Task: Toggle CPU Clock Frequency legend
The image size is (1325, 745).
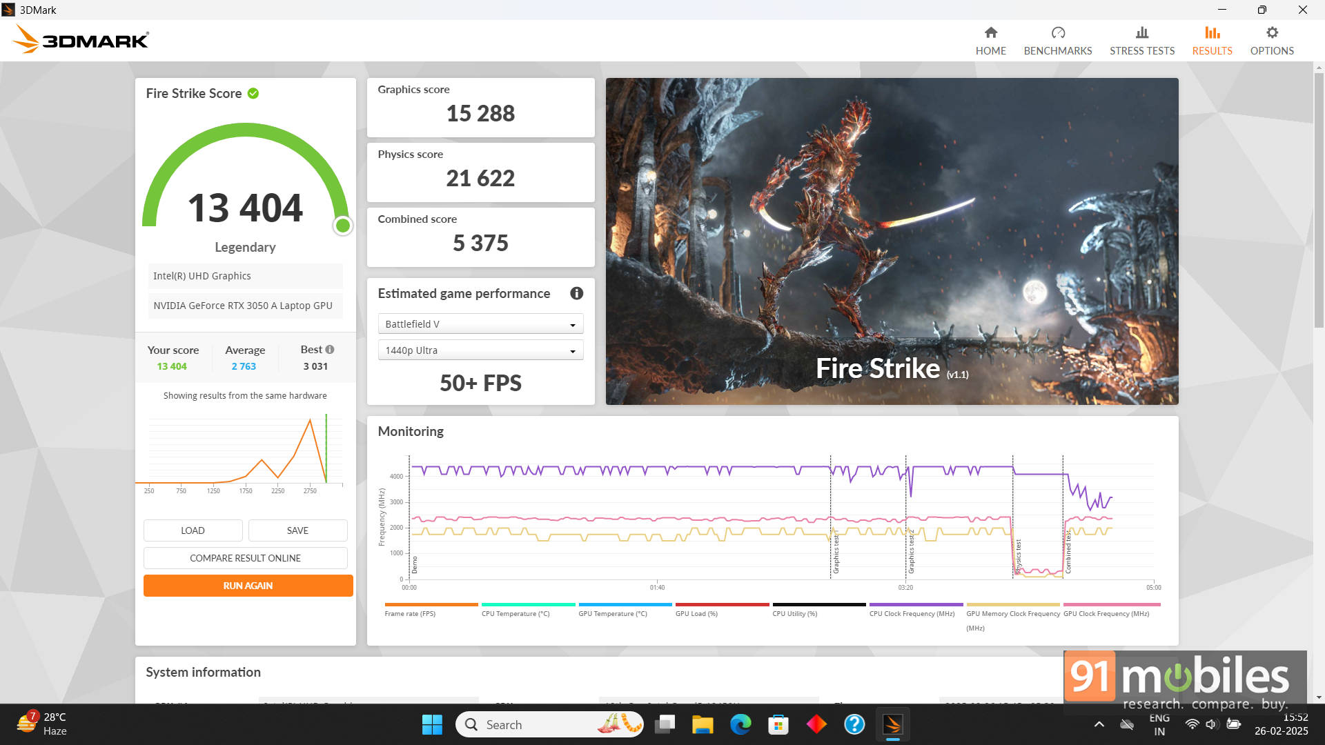Action: 916,610
